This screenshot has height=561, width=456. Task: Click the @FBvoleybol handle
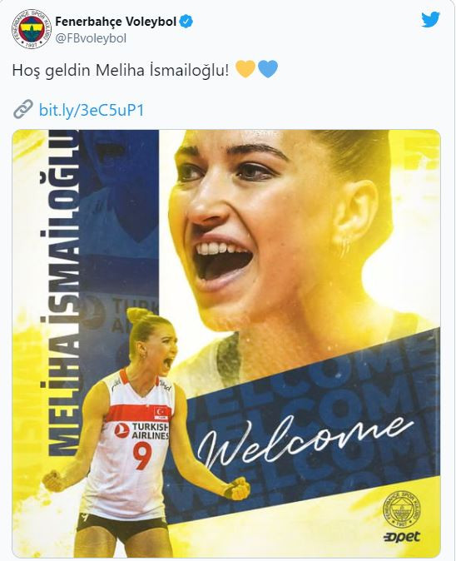91,38
